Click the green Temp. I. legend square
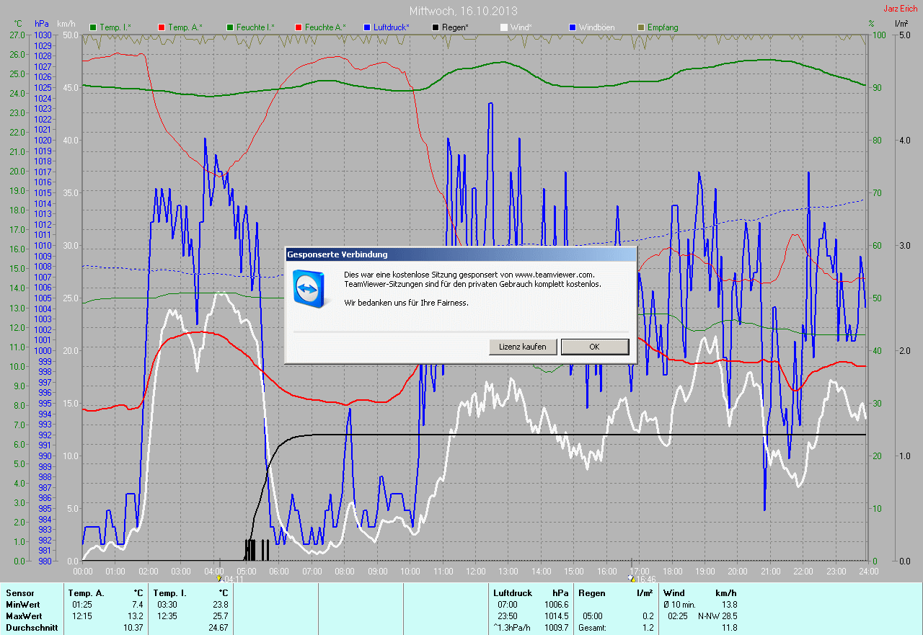Image resolution: width=923 pixels, height=635 pixels. [93, 27]
